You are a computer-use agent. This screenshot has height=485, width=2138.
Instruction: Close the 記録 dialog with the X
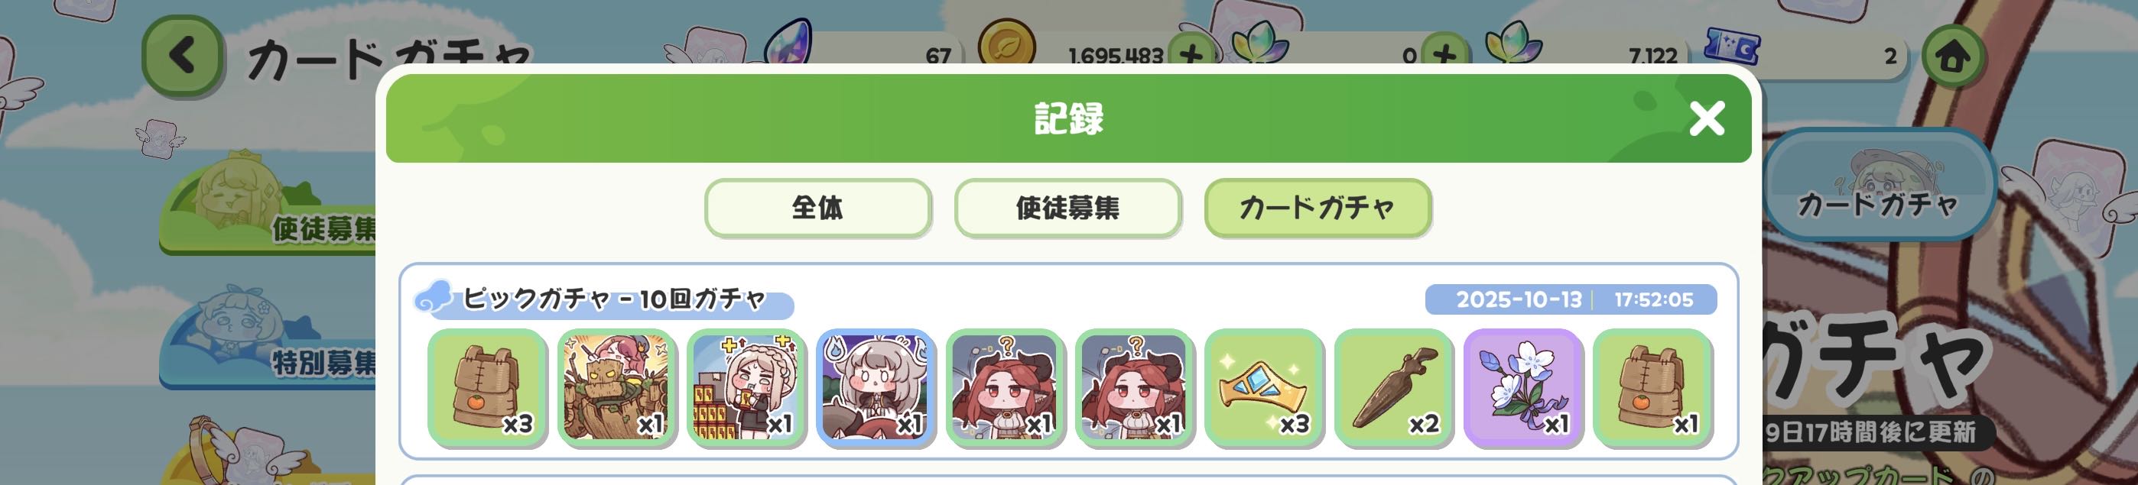pos(1707,118)
